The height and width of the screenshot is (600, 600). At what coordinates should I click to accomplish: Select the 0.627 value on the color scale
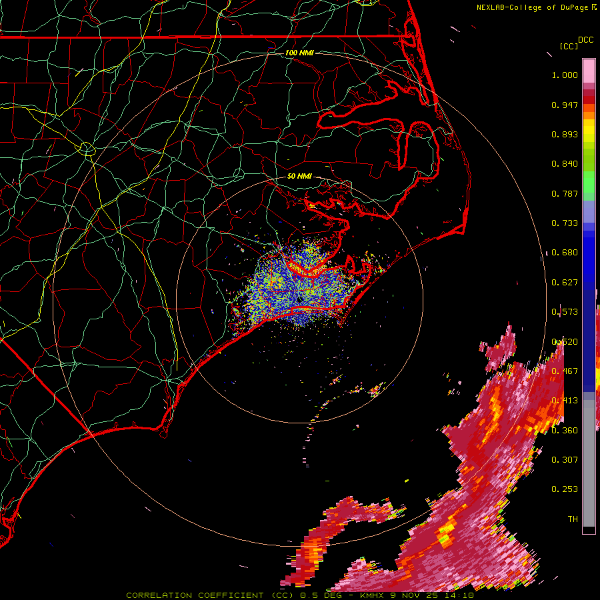pyautogui.click(x=565, y=283)
